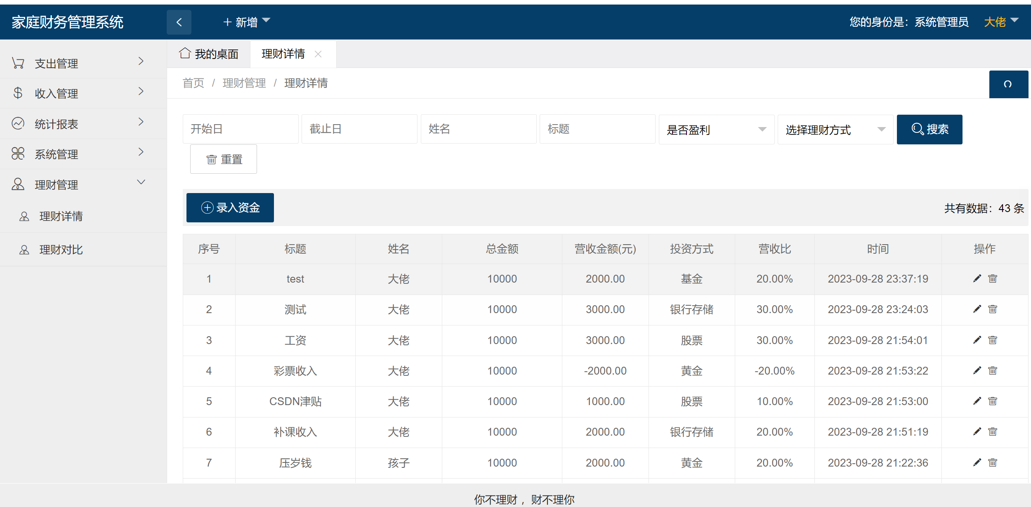Image resolution: width=1031 pixels, height=507 pixels.
Task: Click the search icon in the top right panel
Action: (x=1008, y=85)
